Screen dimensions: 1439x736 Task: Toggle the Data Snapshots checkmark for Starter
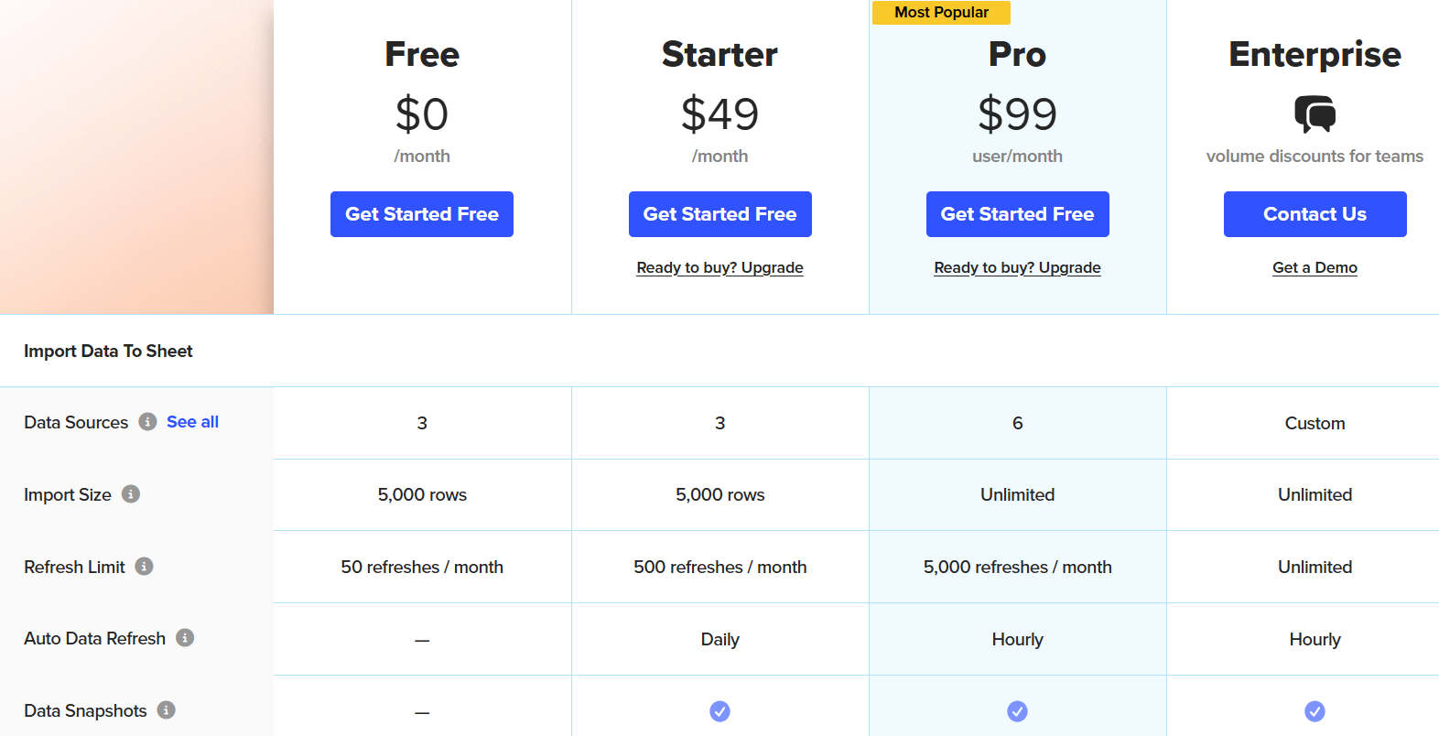click(719, 710)
